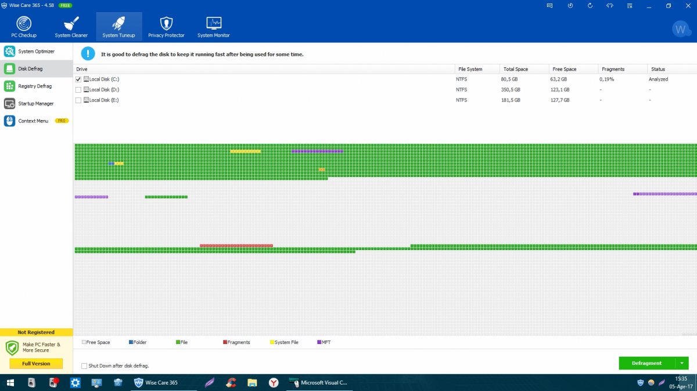Click the green shield upgrade icon
The image size is (697, 391).
12,348
